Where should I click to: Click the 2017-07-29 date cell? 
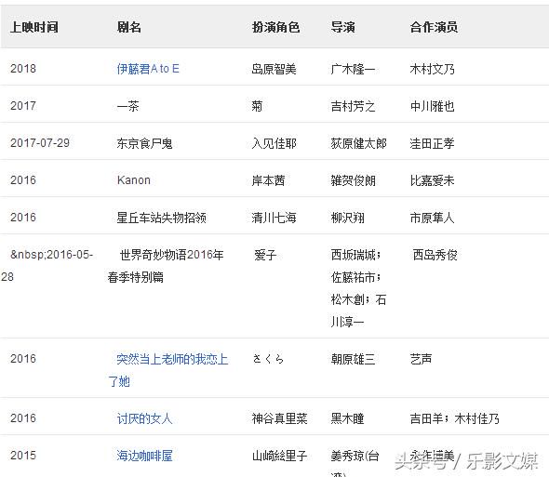[x=40, y=143]
